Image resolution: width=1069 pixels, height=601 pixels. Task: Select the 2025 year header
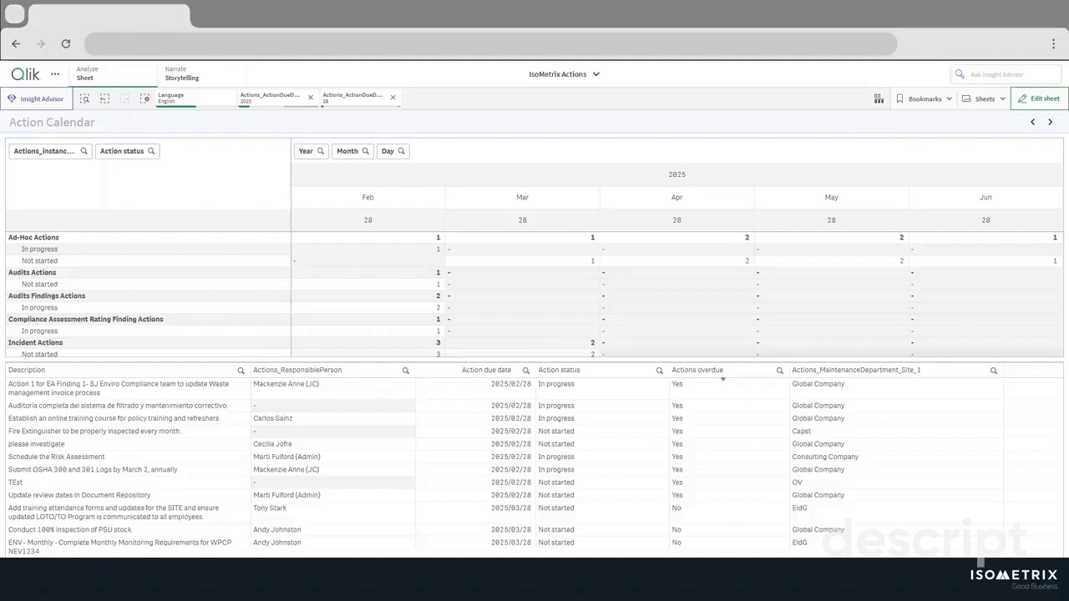pyautogui.click(x=676, y=174)
